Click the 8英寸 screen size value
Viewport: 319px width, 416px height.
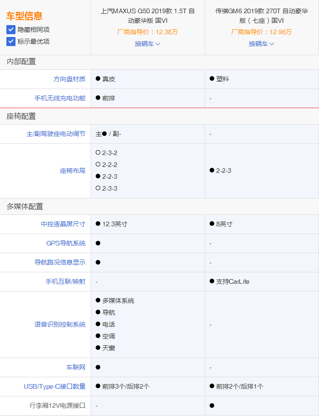point(224,224)
